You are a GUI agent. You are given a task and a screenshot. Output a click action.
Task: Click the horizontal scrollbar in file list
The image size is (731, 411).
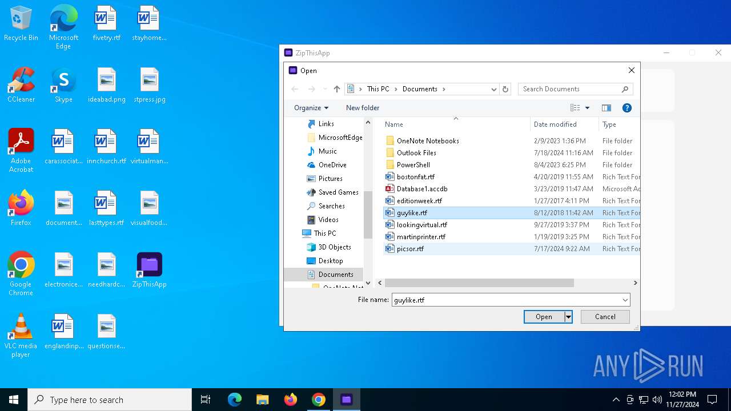pos(479,283)
